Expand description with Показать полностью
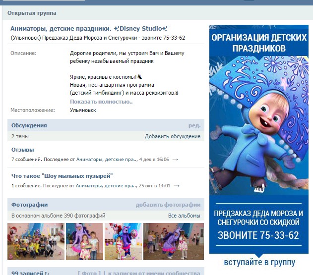The height and width of the screenshot is (275, 313). (x=101, y=102)
